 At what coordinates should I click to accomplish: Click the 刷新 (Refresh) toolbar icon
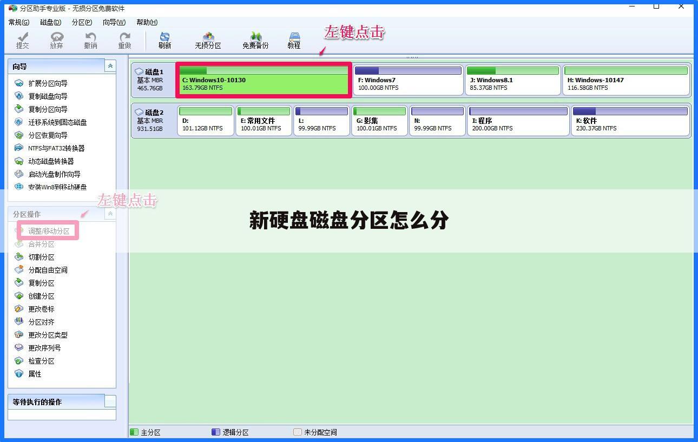(164, 40)
